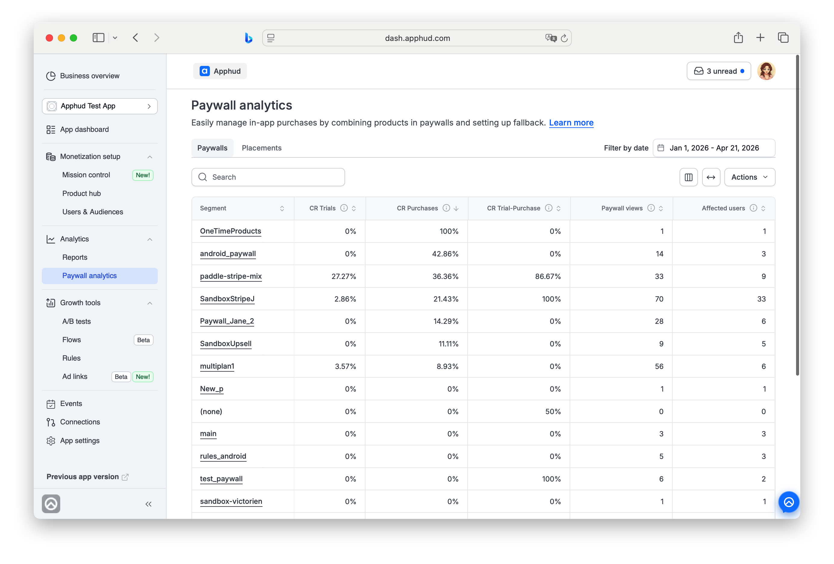This screenshot has height=564, width=834.
Task: Open Business overview in sidebar
Action: tap(83, 76)
